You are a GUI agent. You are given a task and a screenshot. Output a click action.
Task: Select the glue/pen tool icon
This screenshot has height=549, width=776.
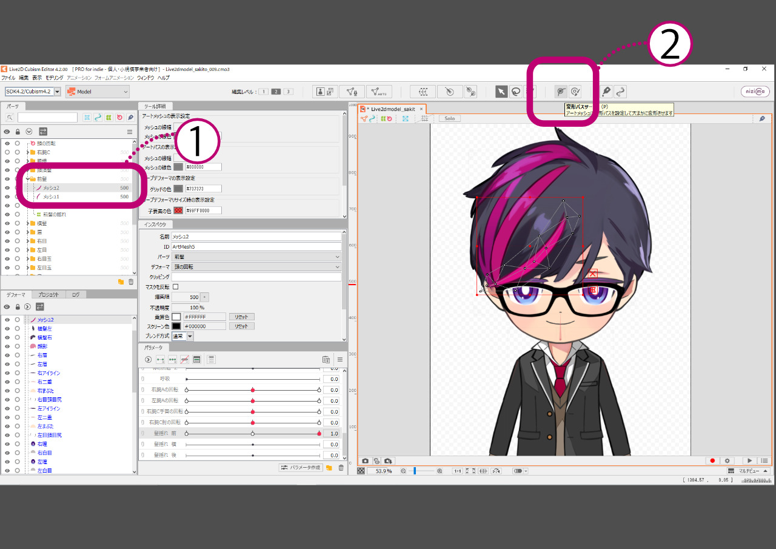click(x=606, y=92)
